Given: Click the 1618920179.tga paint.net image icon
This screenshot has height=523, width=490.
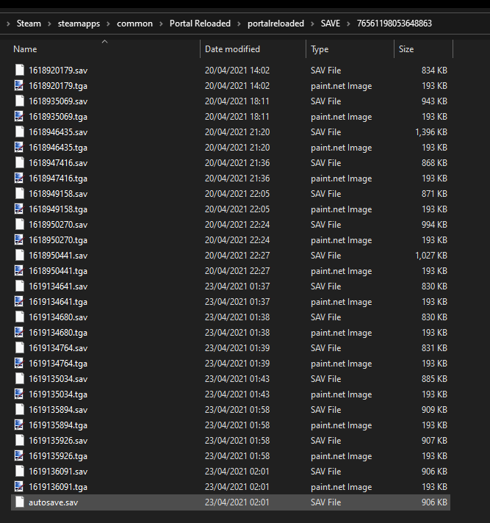Looking at the screenshot, I should (19, 86).
